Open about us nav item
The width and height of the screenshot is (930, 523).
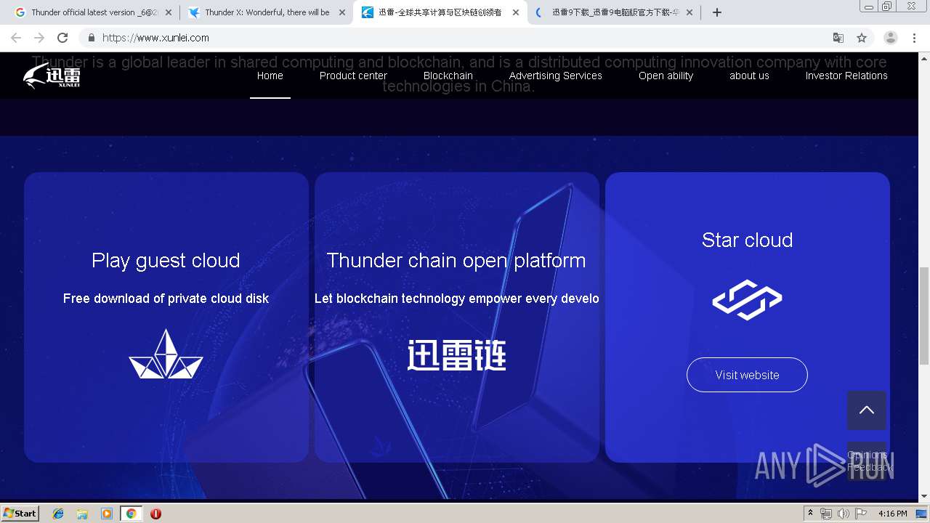pos(749,76)
